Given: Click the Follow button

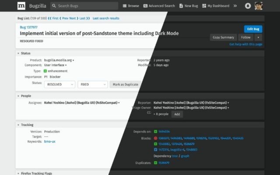Looking at the screenshot, I should tap(246, 38).
